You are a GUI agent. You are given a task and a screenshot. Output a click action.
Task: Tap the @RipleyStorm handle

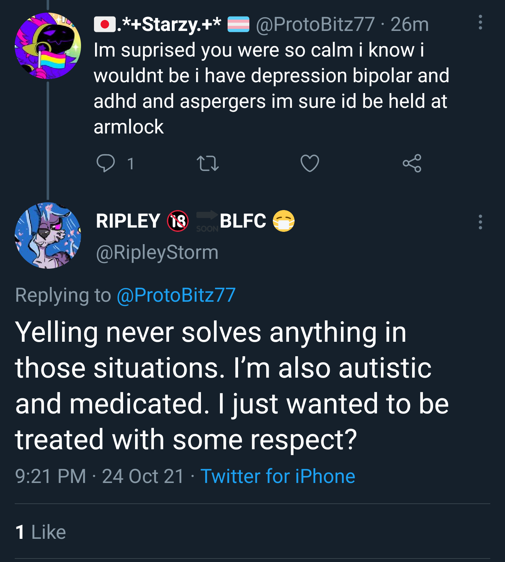coord(157,253)
